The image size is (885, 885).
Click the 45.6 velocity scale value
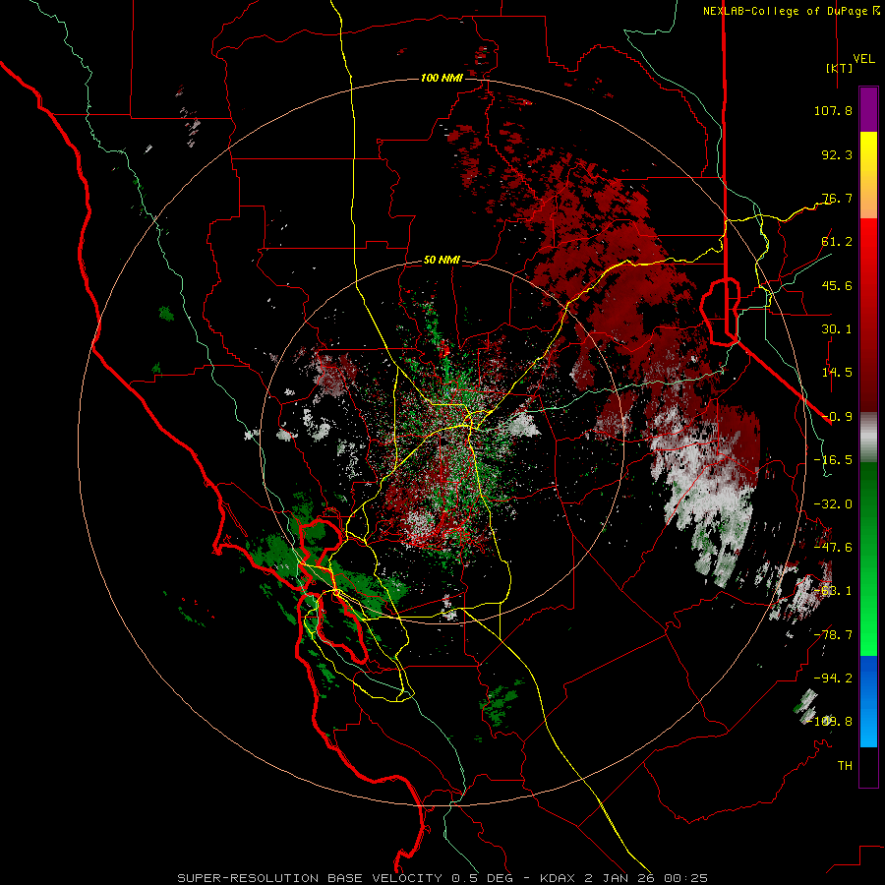(x=837, y=285)
